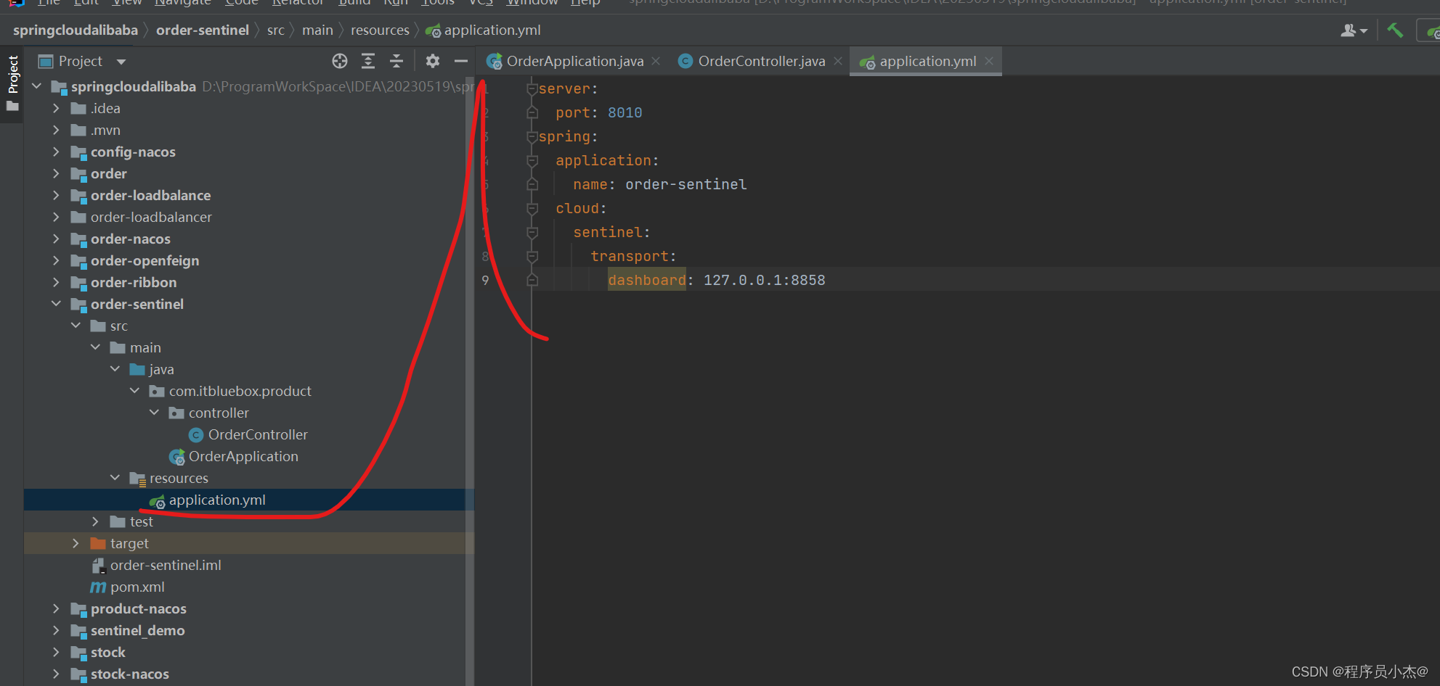This screenshot has height=686, width=1440.
Task: Click the port value 8010
Action: pos(625,112)
